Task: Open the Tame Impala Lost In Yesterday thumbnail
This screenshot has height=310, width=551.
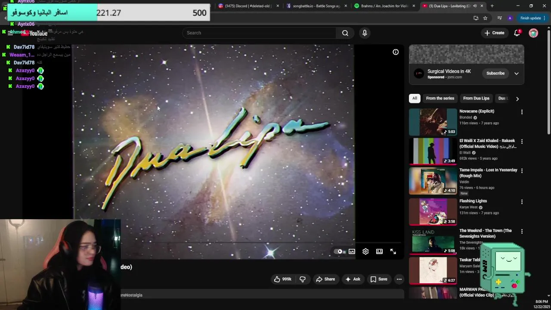Action: (x=433, y=181)
